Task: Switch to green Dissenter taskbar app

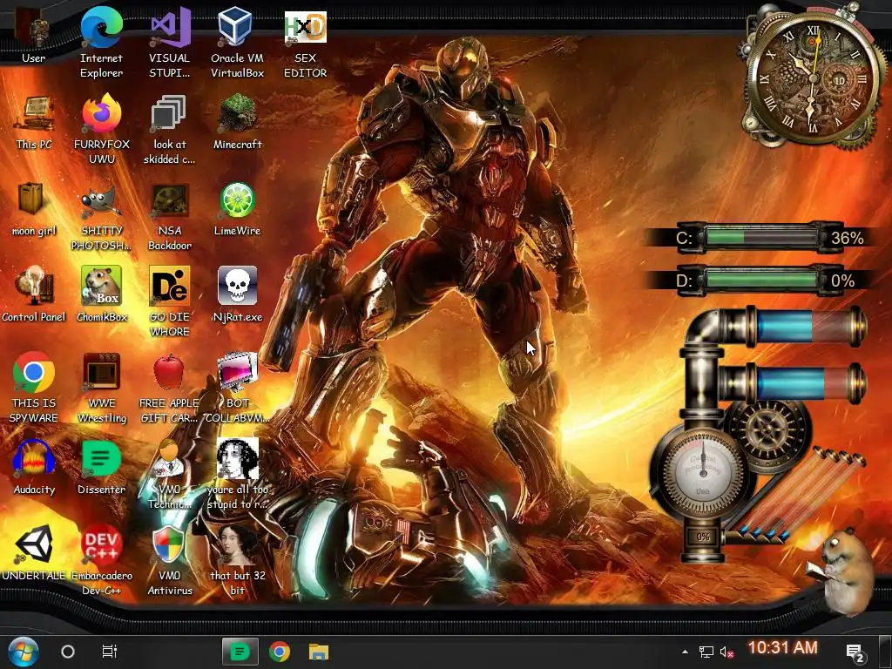Action: (x=240, y=652)
